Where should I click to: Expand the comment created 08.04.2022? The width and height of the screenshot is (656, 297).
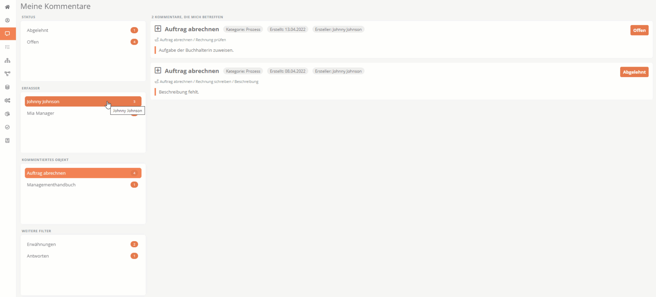click(158, 70)
